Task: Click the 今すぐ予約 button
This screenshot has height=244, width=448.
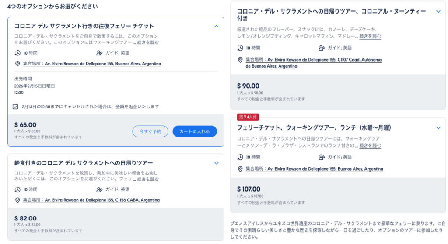Action: point(150,131)
